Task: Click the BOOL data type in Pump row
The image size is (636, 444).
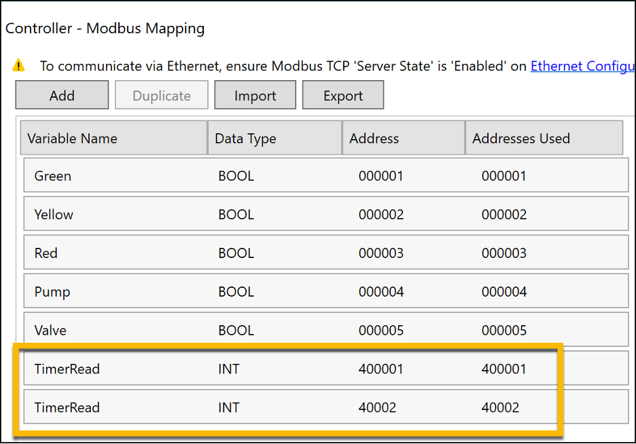Action: tap(236, 292)
